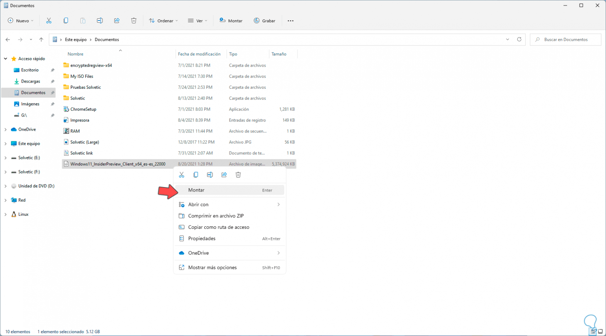Screen dimensions: 606x336
Task: Select the RAM script file
Action: [75, 131]
